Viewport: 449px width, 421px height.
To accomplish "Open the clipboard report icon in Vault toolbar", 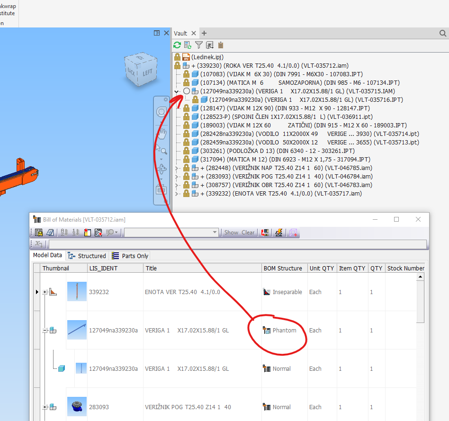I will click(220, 45).
